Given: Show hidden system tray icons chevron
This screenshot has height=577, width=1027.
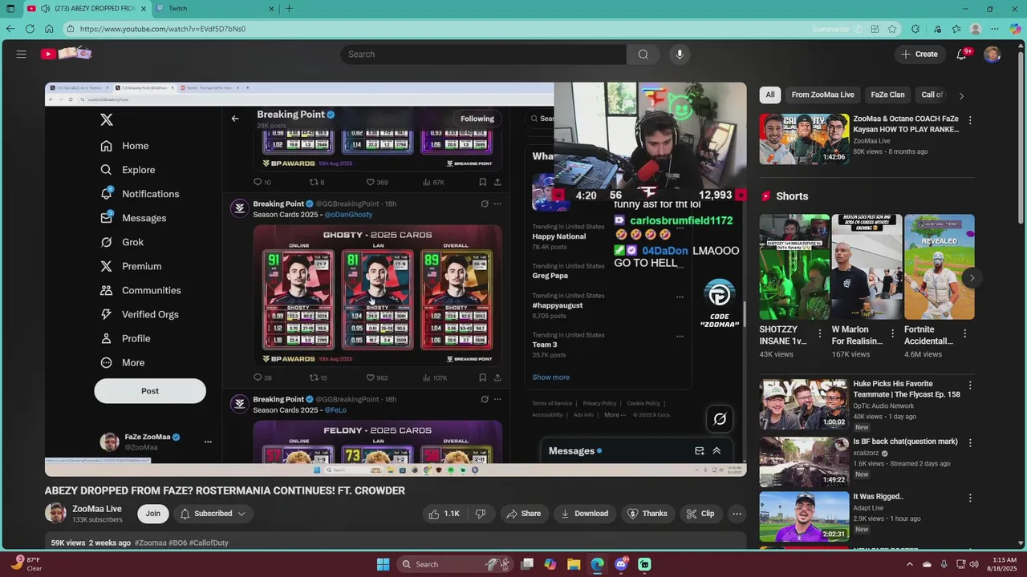Looking at the screenshot, I should click(x=910, y=564).
